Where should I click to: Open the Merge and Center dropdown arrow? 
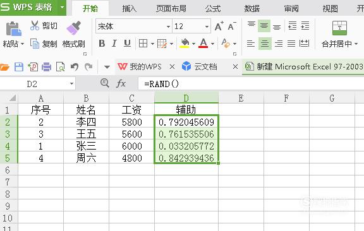point(356,44)
